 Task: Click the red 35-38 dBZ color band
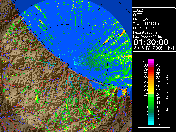coord(151,70)
